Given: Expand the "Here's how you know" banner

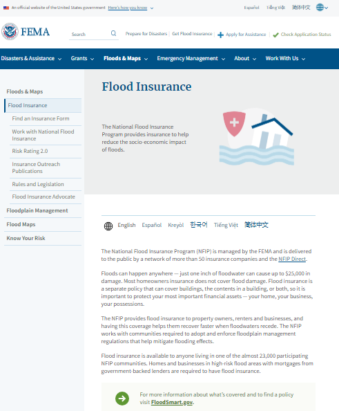Looking at the screenshot, I should tap(130, 8).
